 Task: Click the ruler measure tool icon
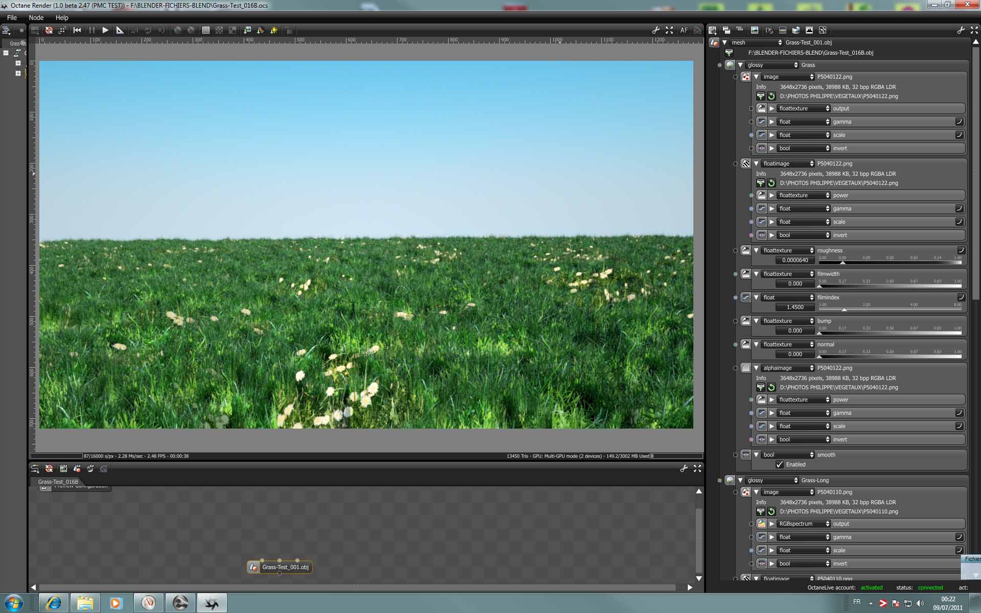(120, 30)
